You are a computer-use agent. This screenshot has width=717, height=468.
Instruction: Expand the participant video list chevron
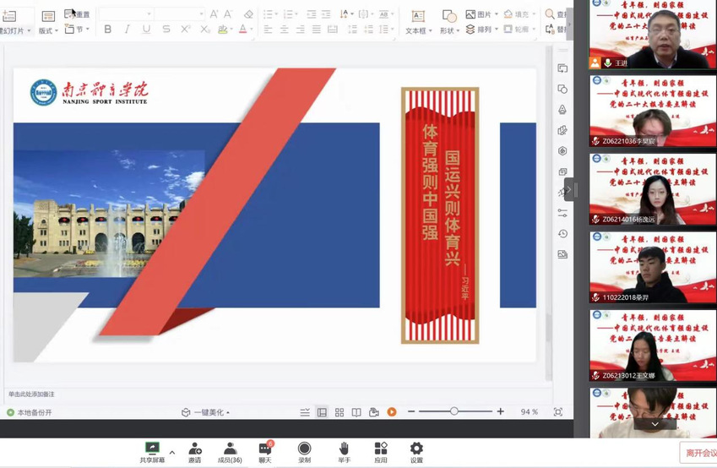click(x=655, y=424)
